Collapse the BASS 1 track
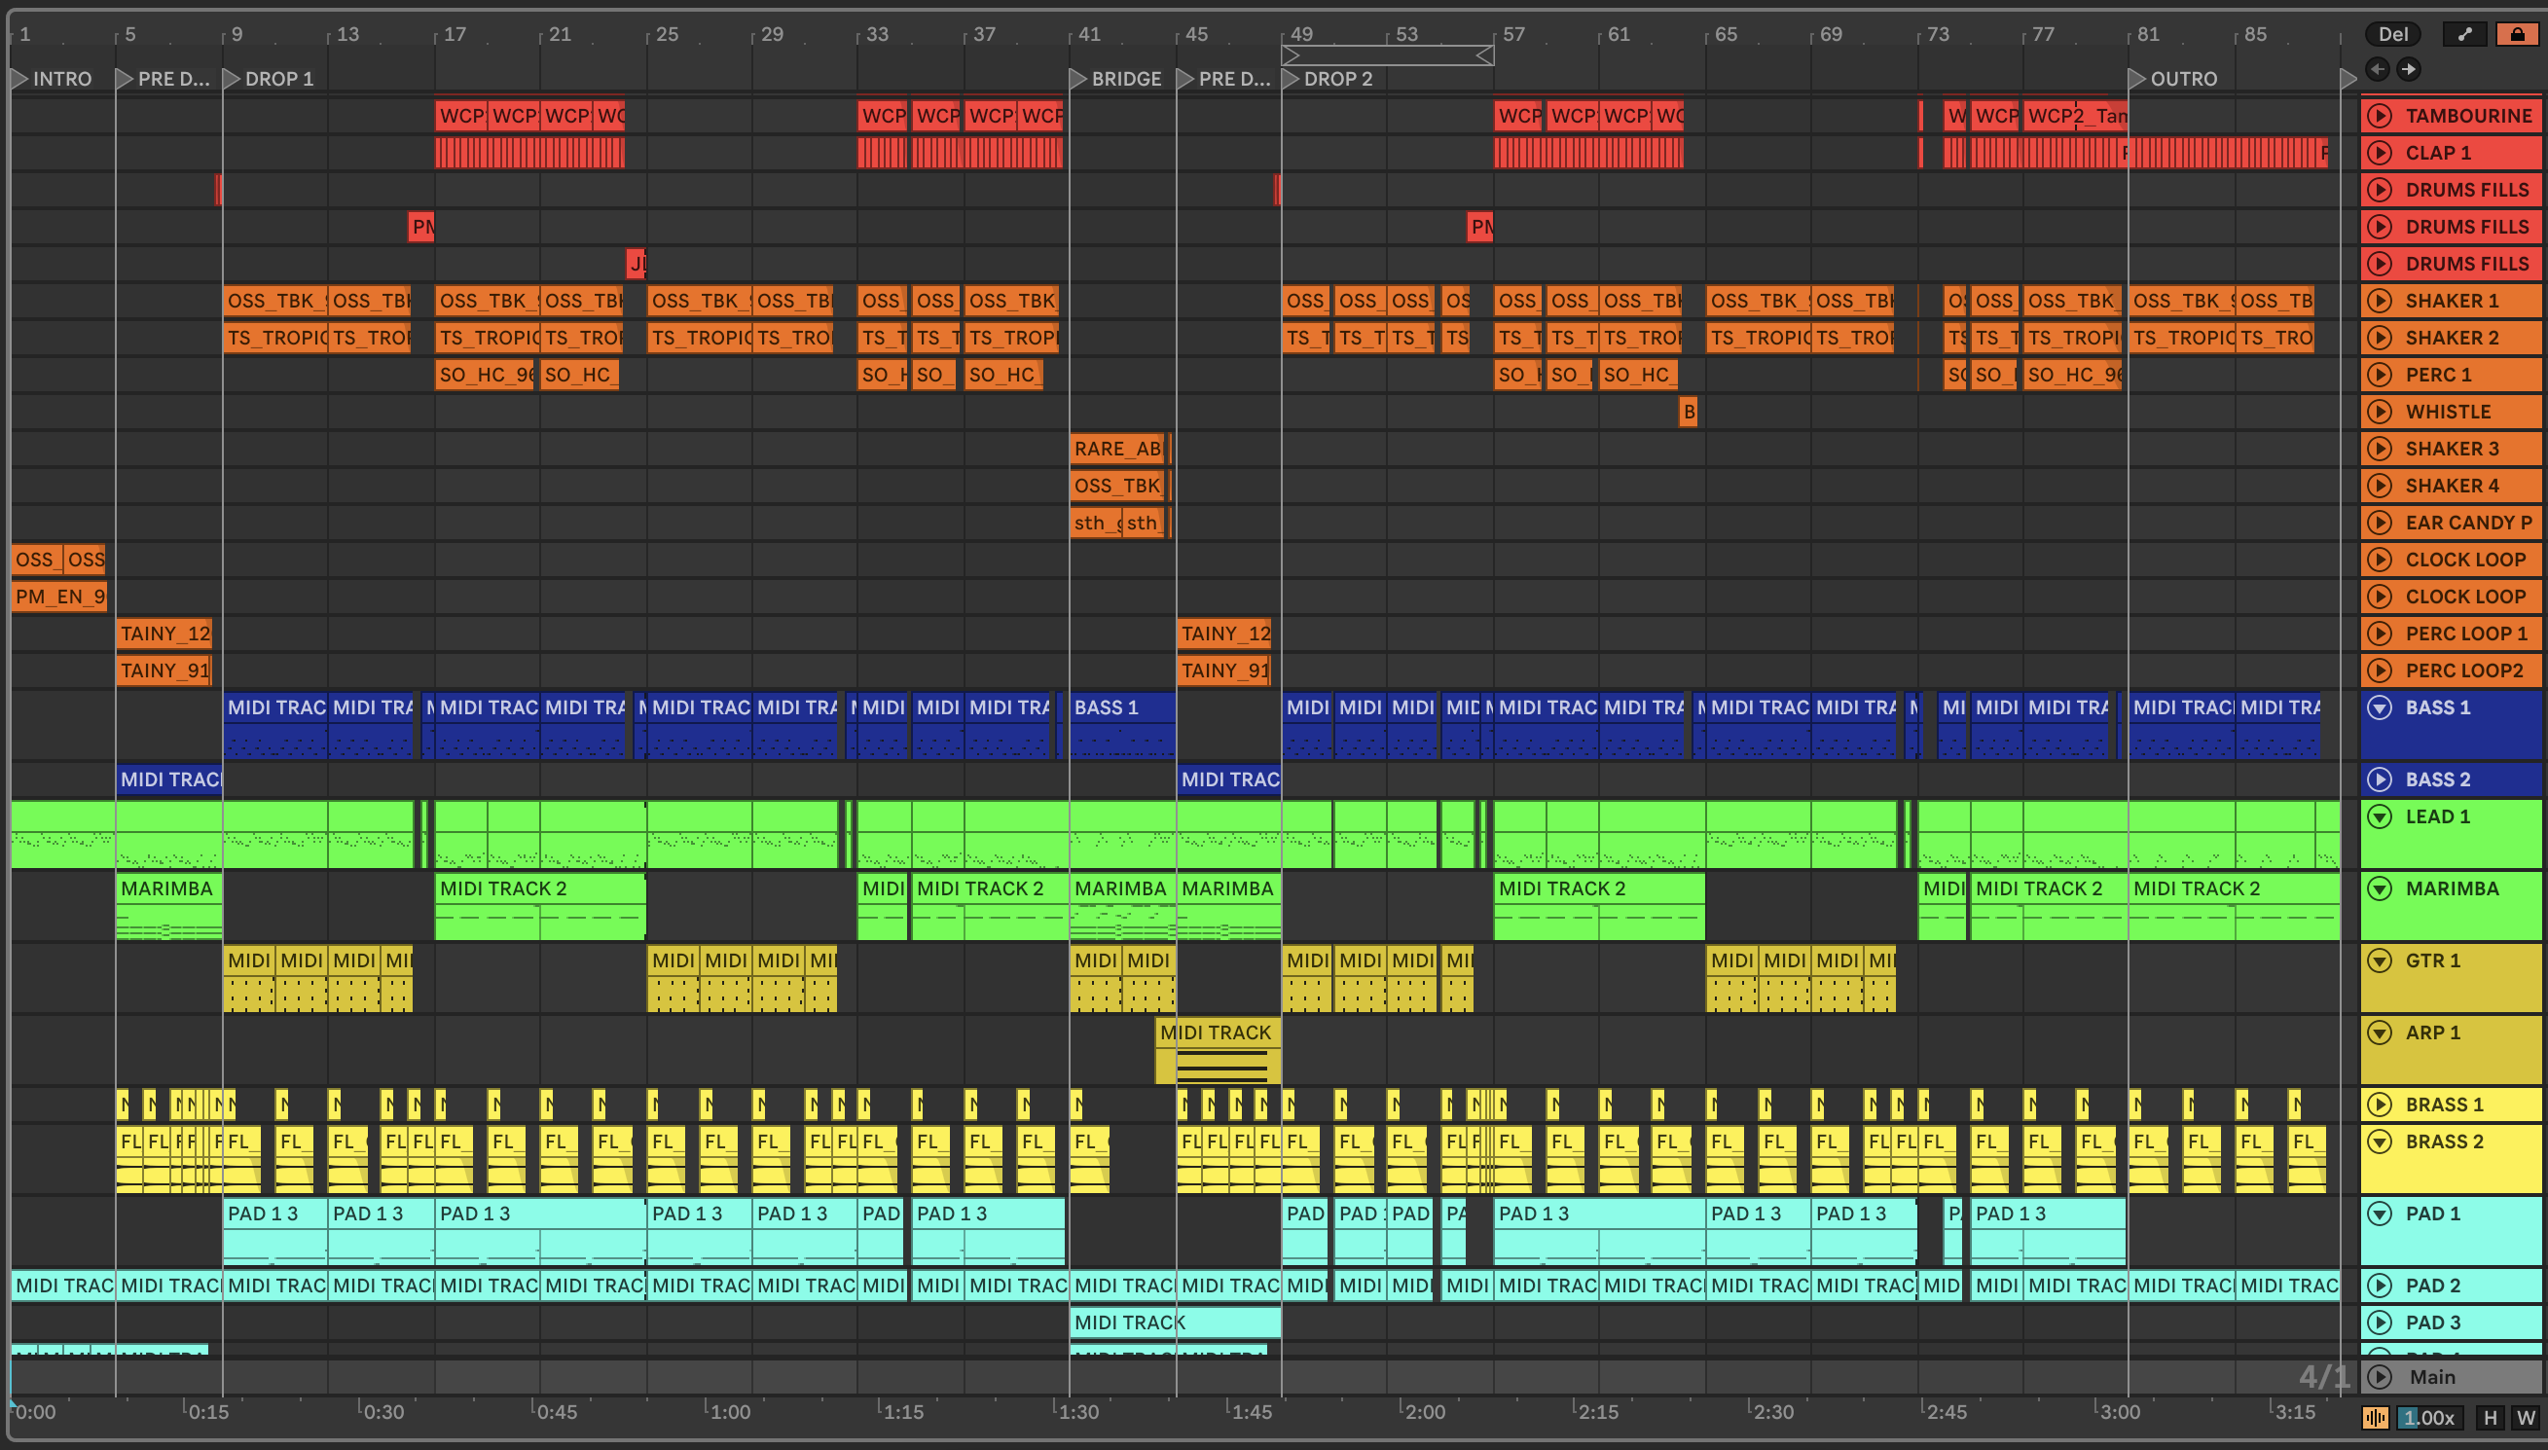 [x=2380, y=707]
